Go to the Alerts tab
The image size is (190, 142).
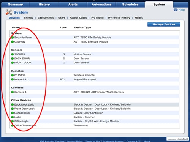[73, 5]
